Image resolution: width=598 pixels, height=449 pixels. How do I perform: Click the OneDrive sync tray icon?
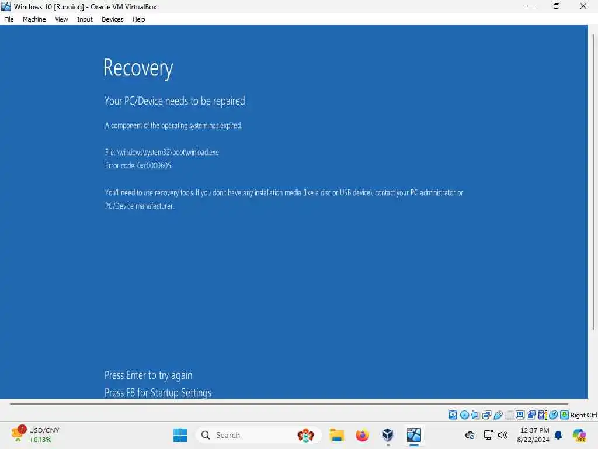470,435
